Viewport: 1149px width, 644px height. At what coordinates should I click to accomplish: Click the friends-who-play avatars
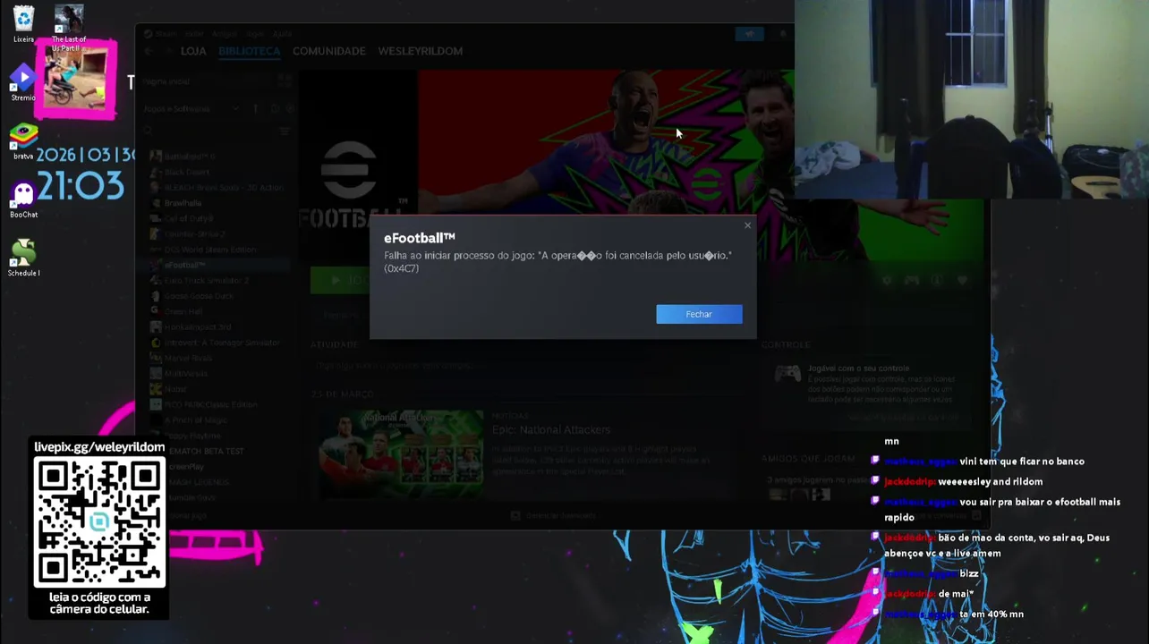pos(799,494)
